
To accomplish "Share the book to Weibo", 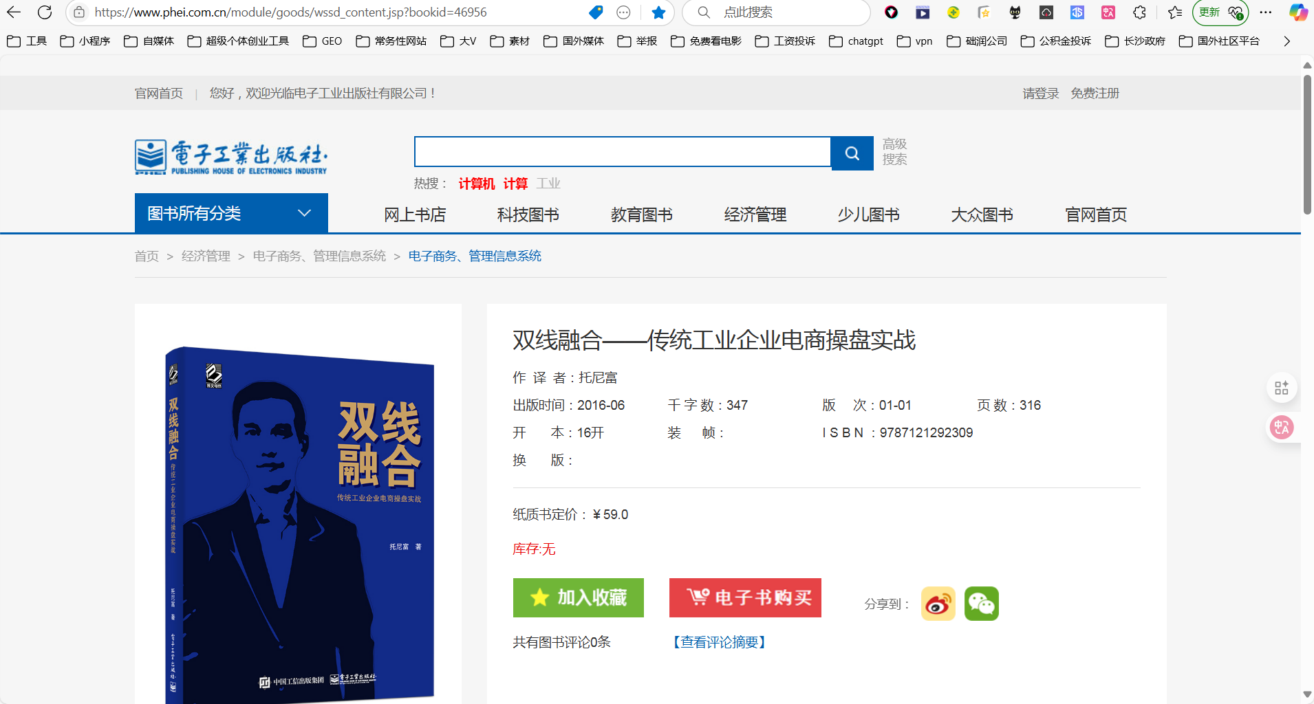I will 938,604.
